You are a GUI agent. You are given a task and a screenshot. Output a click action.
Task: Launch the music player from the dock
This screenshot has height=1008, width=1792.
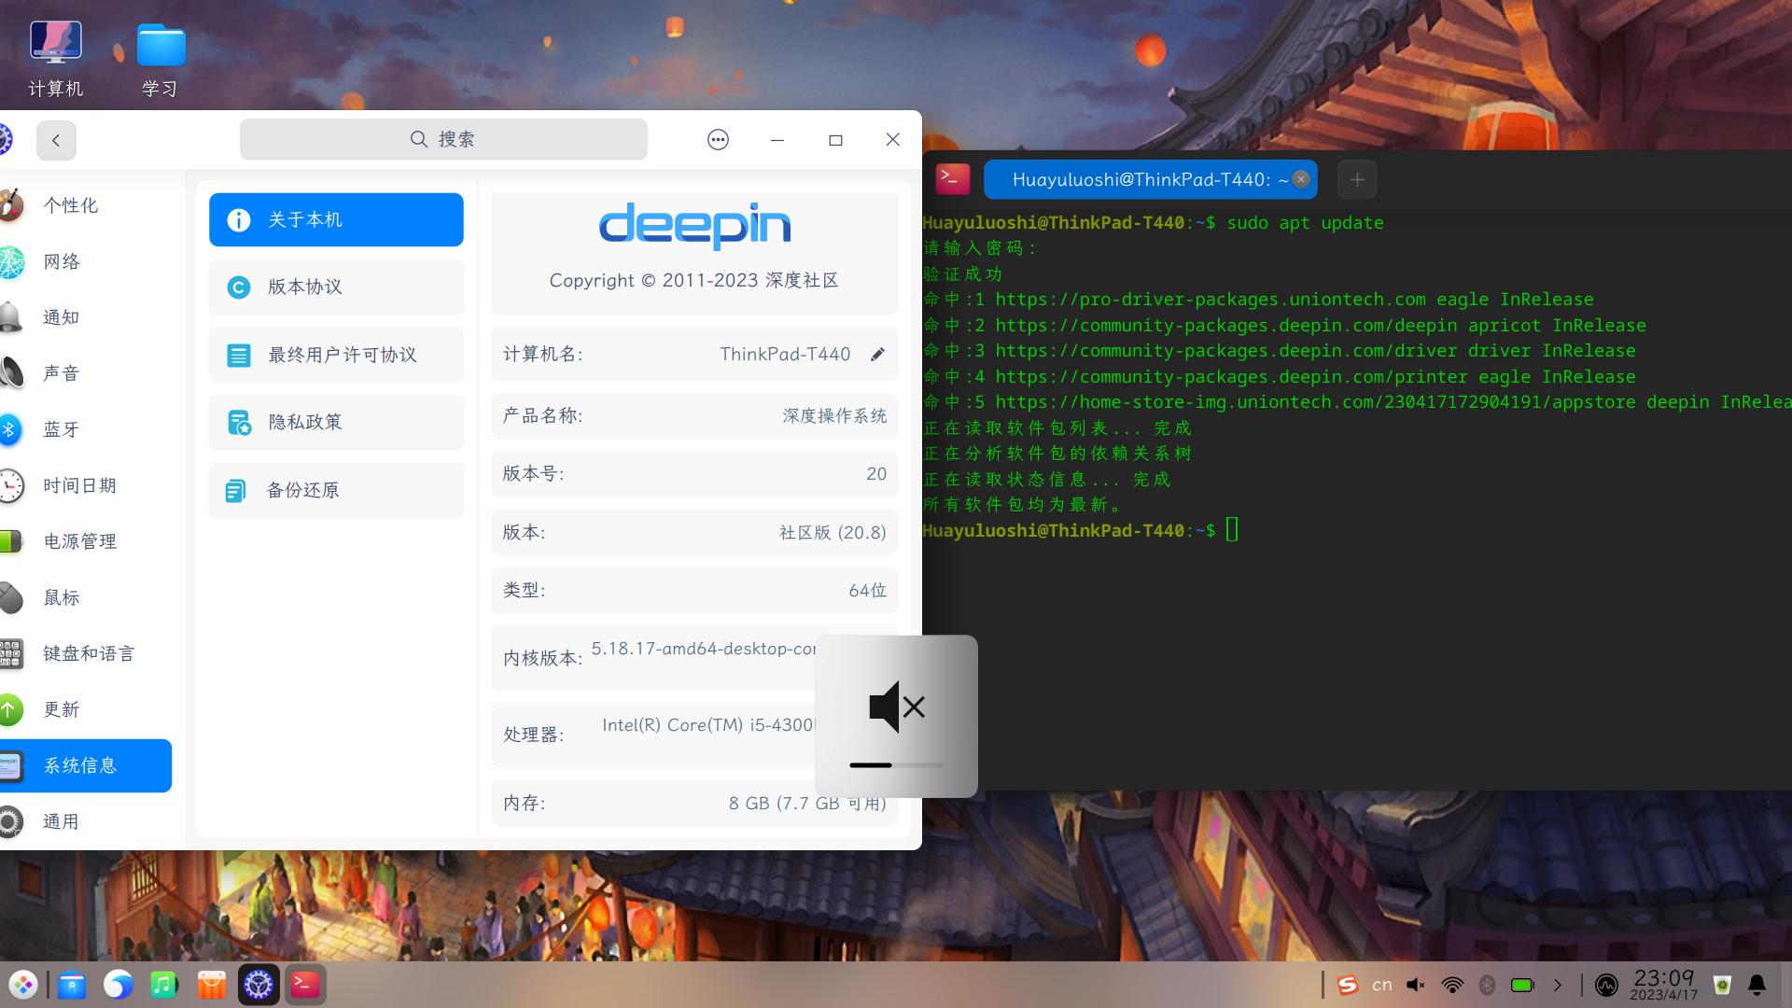[x=164, y=985]
